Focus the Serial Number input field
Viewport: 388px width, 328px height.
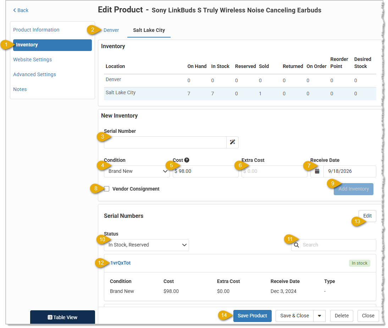(166, 143)
